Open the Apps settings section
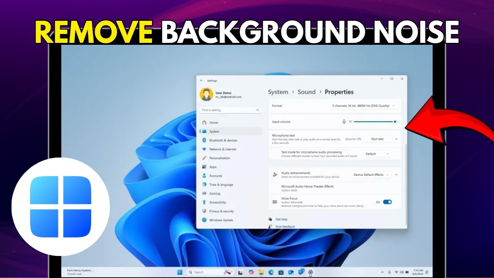 (x=231, y=167)
